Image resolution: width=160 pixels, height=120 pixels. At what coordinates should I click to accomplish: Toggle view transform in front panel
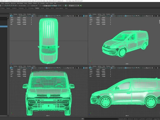point(84,68)
